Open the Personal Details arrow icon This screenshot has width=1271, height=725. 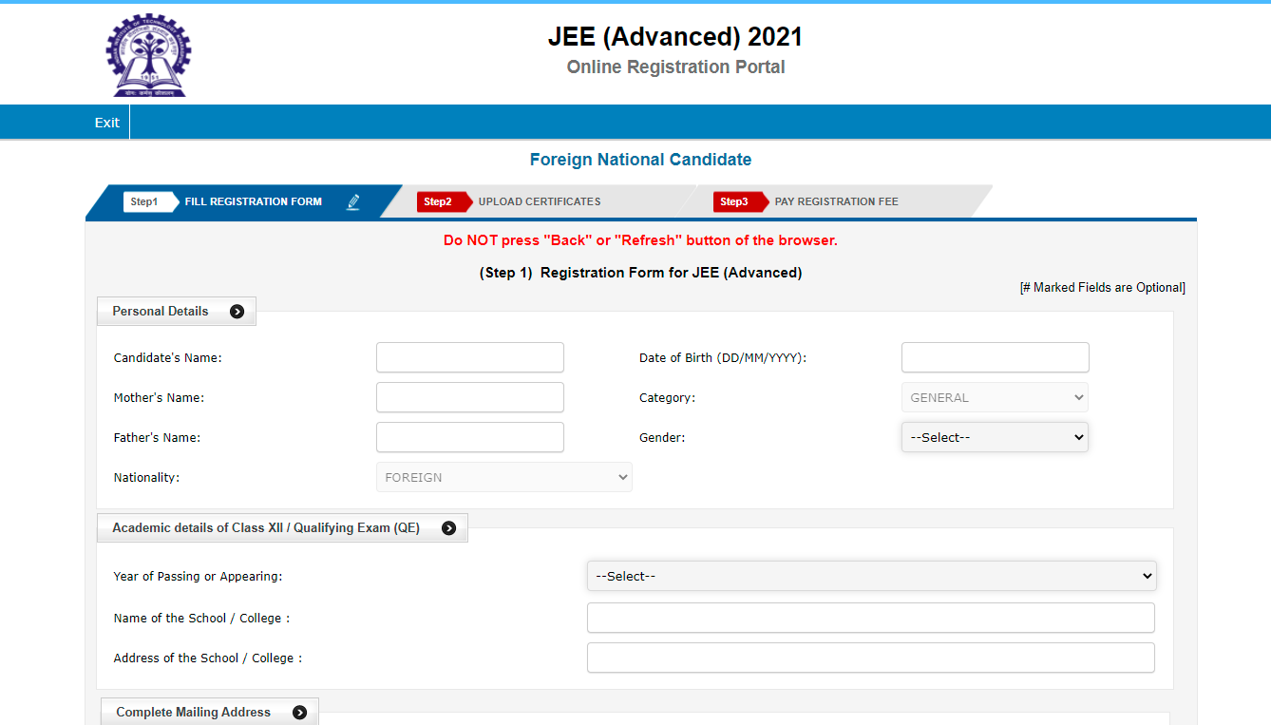236,311
